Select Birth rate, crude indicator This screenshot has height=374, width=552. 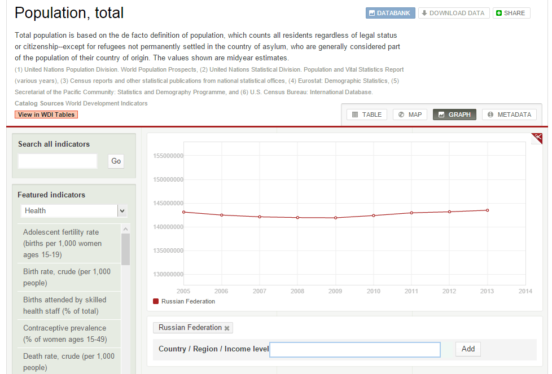(x=67, y=278)
